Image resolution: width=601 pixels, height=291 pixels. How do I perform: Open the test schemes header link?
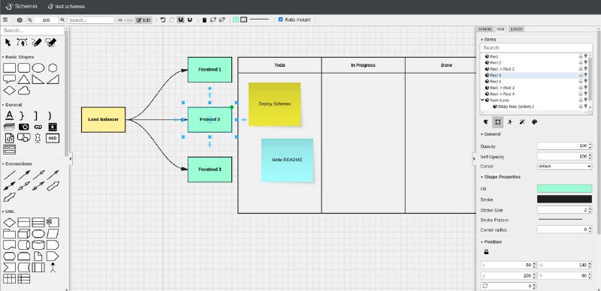tap(66, 7)
